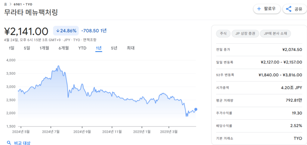Show the 최대 chart range
The height and width of the screenshot is (145, 307).
(131, 48)
